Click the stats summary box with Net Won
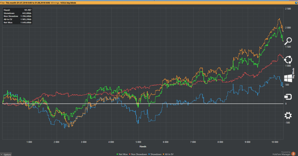 (x=17, y=16)
